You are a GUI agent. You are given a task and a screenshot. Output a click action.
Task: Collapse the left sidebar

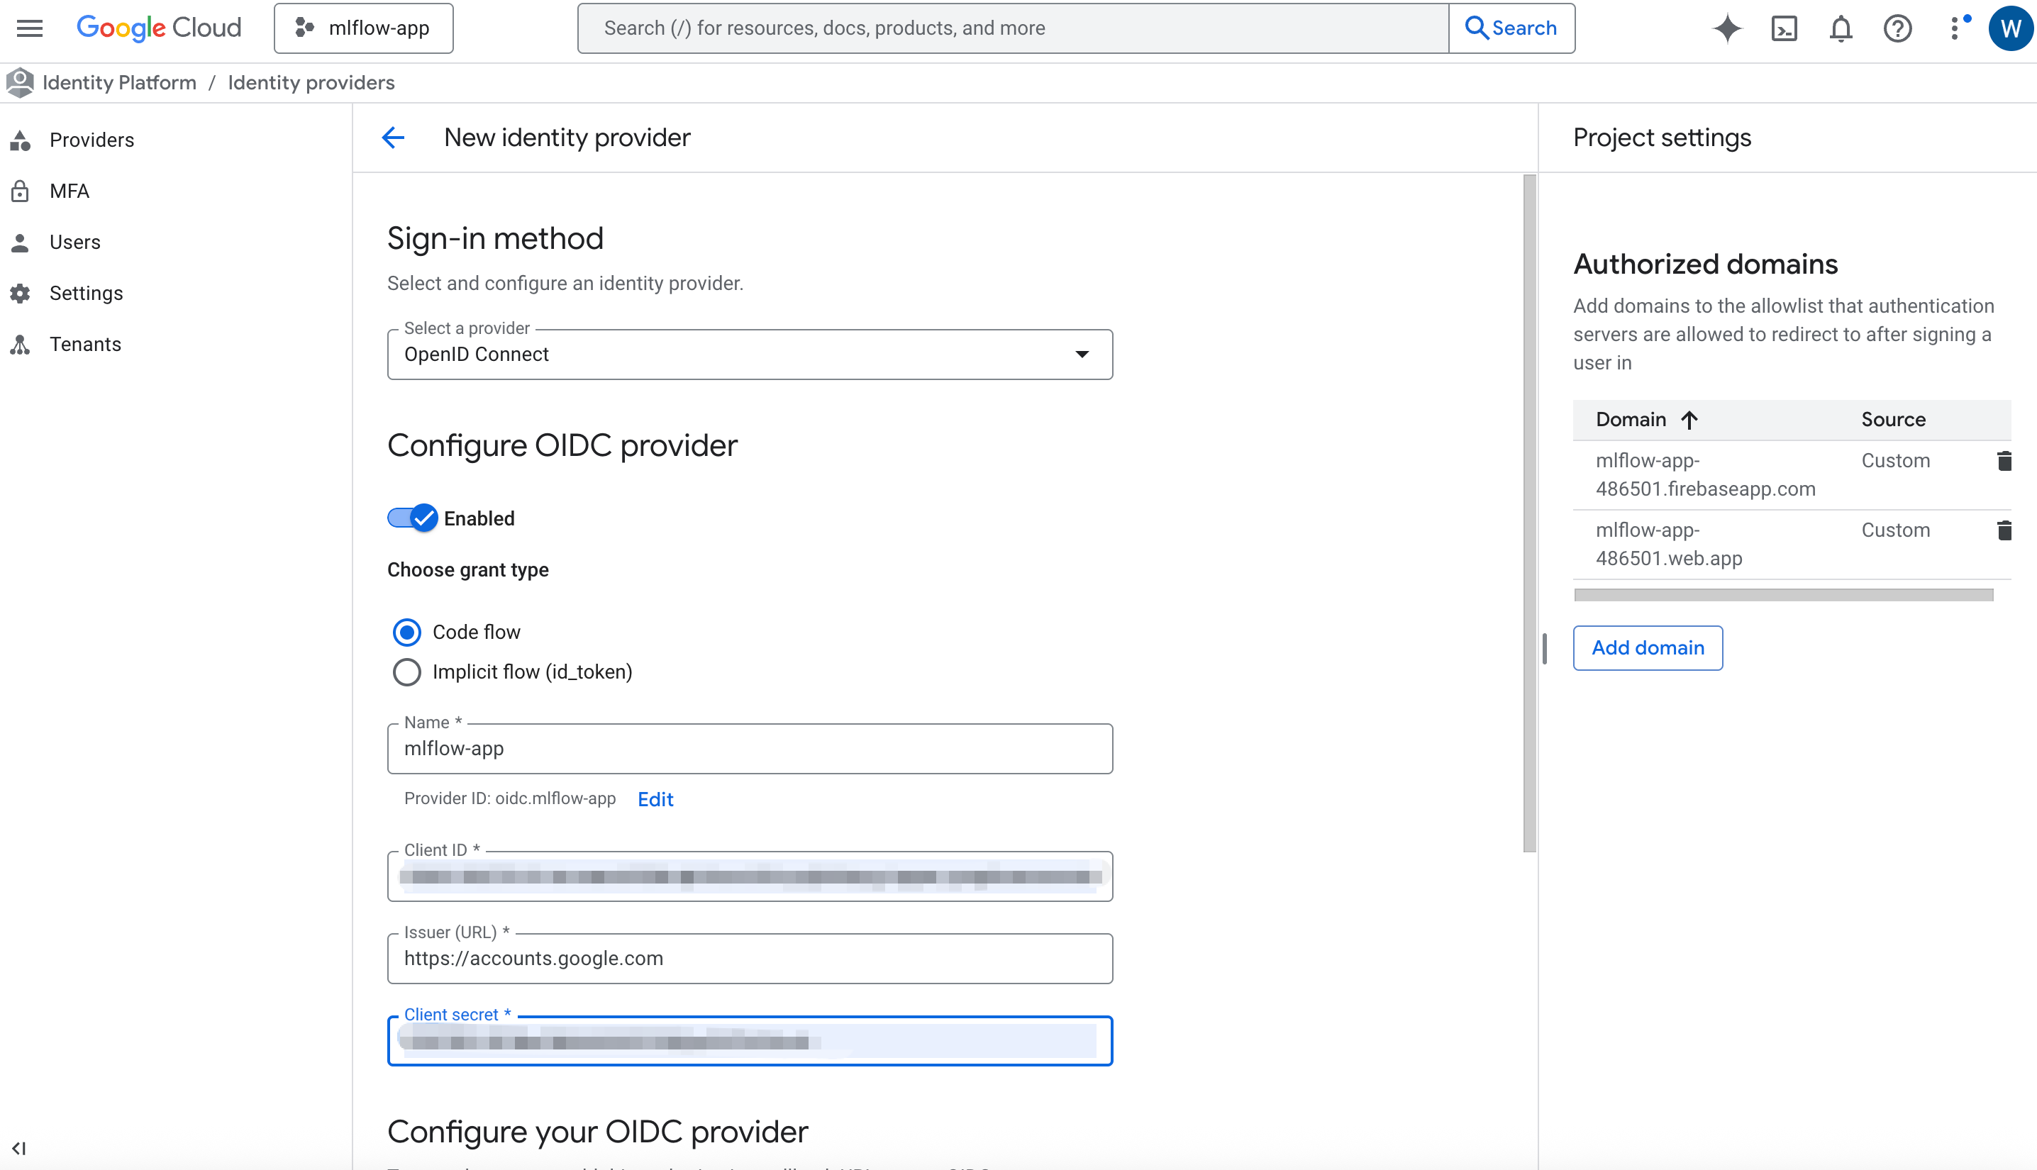coord(20,1147)
